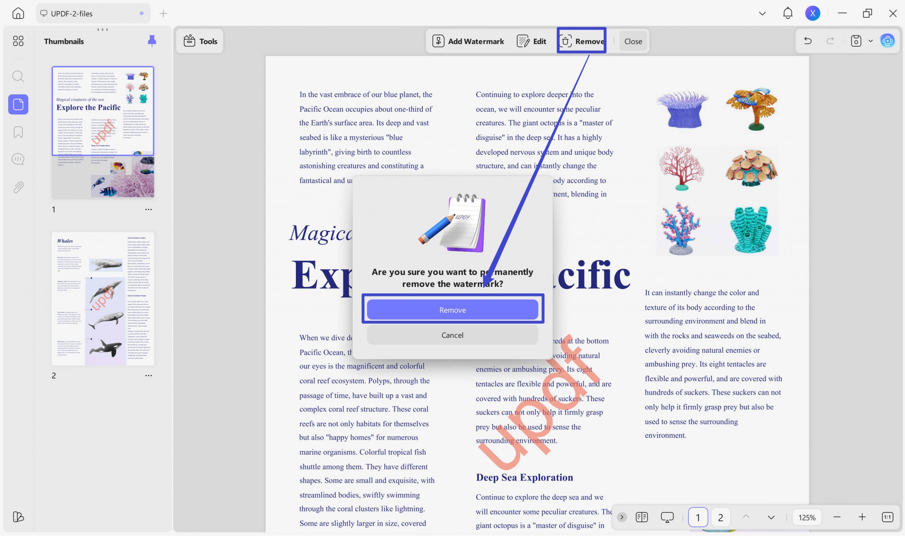Open the Tools menu
This screenshot has height=536, width=905.
click(200, 41)
